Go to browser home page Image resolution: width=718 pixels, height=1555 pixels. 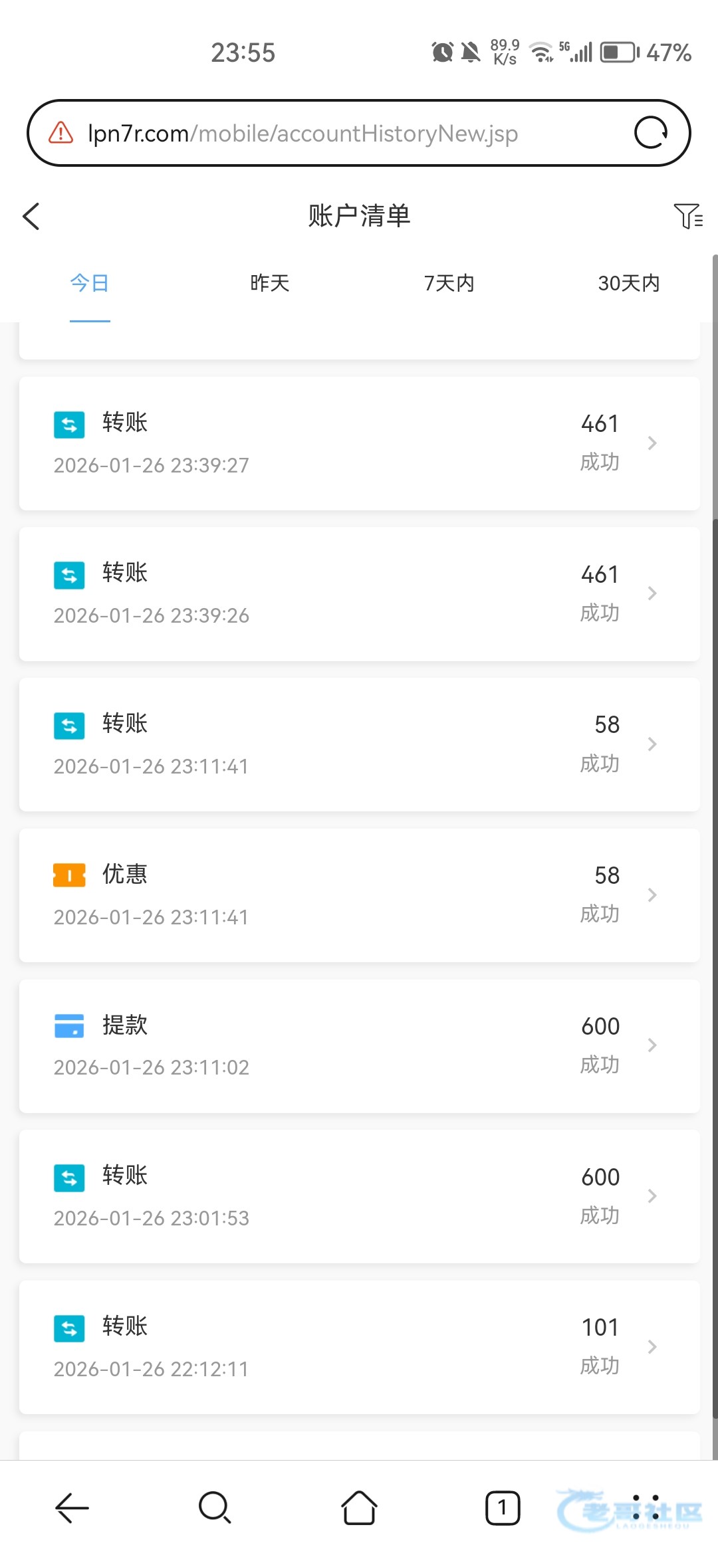click(359, 1507)
